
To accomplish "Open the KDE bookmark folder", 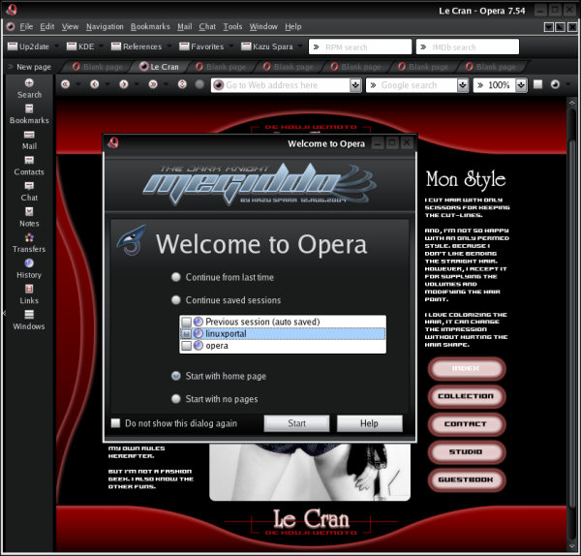I will [x=80, y=46].
